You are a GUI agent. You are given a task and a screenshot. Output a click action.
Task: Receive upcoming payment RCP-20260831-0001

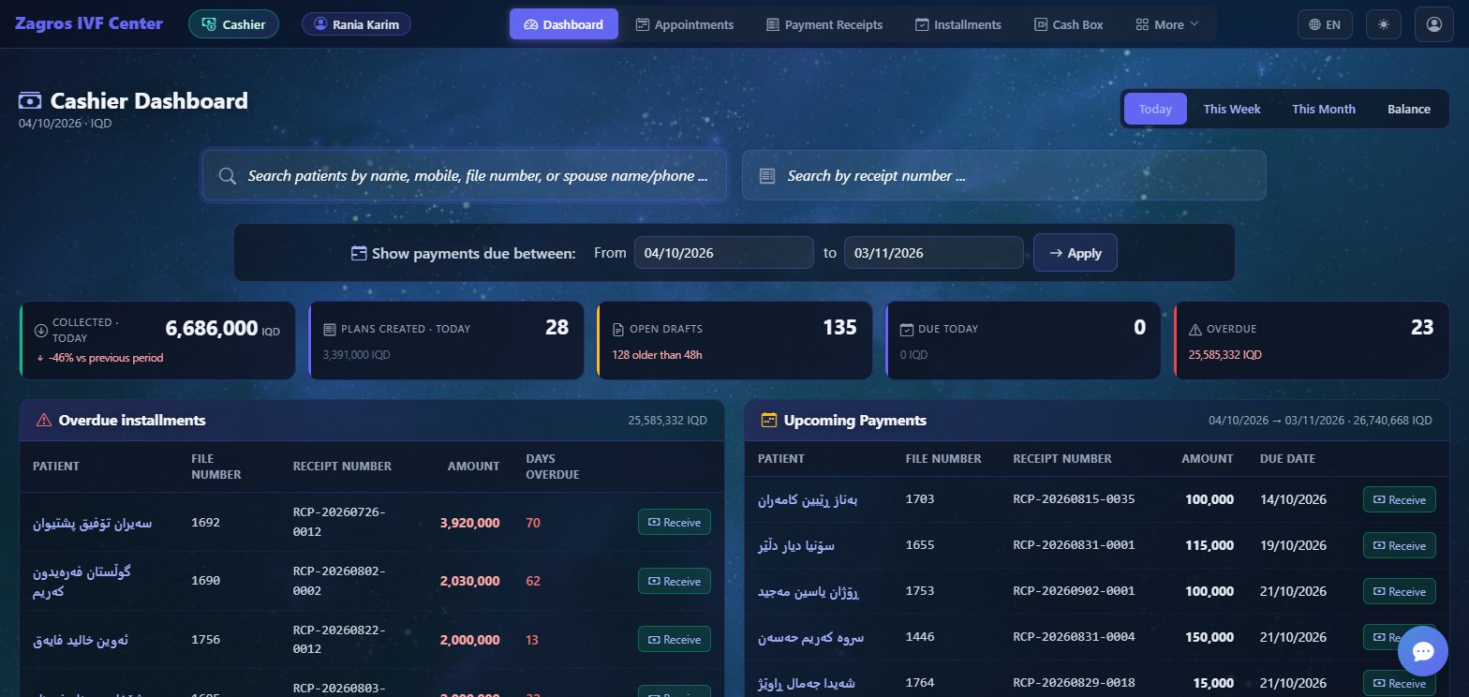point(1400,545)
